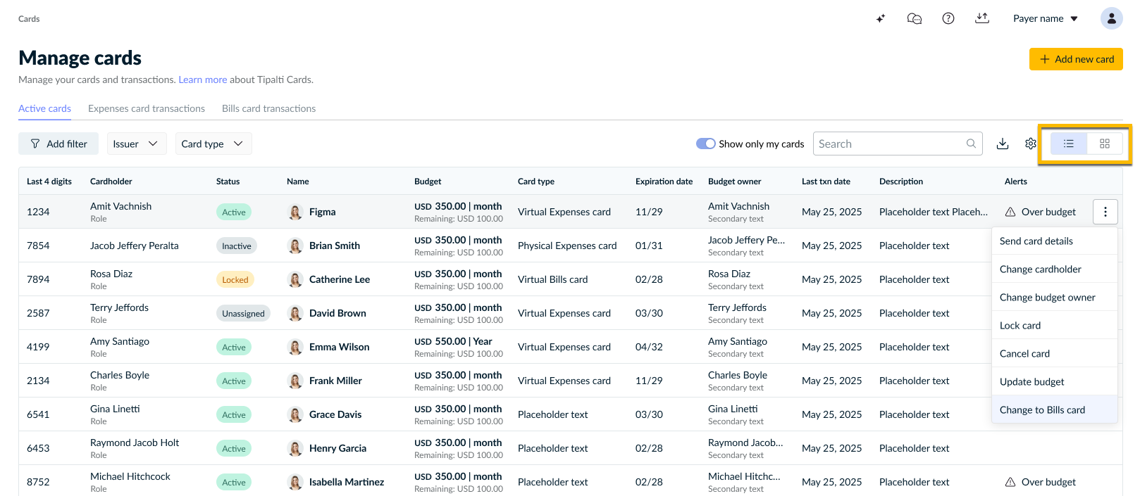Click David Brown avatar icon
Viewport: 1140px width, 496px height.
(x=295, y=313)
